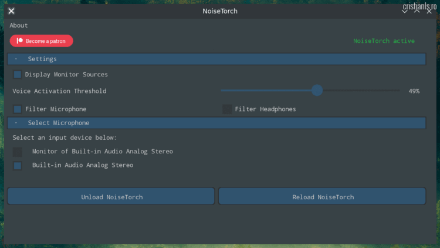The width and height of the screenshot is (440, 248).
Task: Toggle Built-in Audio Analog Stereo device checkbox
Action: click(x=18, y=166)
